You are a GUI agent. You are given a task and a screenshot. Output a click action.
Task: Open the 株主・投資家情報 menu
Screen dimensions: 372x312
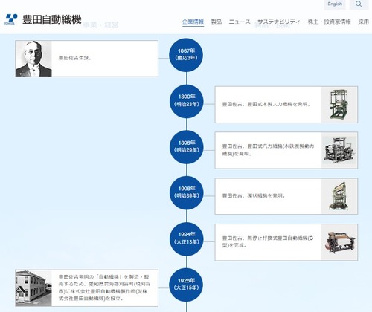(330, 22)
